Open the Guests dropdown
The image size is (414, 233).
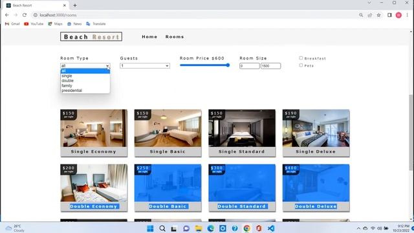pos(145,65)
